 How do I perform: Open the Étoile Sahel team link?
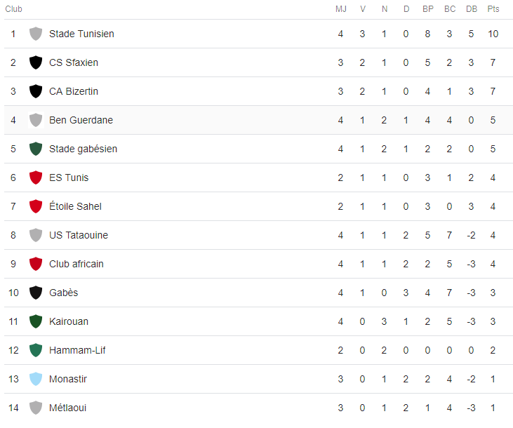75,206
